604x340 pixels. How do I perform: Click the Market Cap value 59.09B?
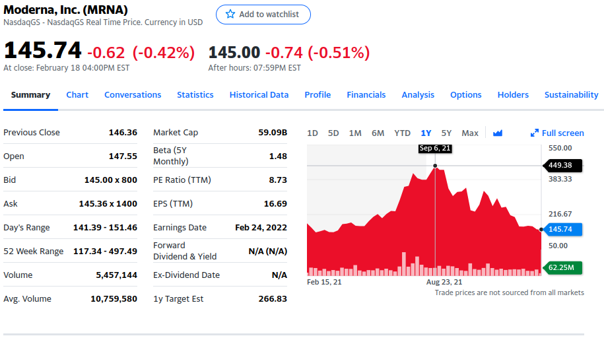[273, 133]
